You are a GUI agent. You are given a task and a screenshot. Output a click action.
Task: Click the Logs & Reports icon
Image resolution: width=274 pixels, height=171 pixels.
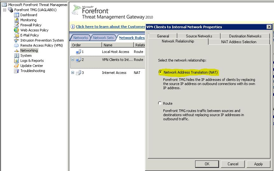(17, 61)
